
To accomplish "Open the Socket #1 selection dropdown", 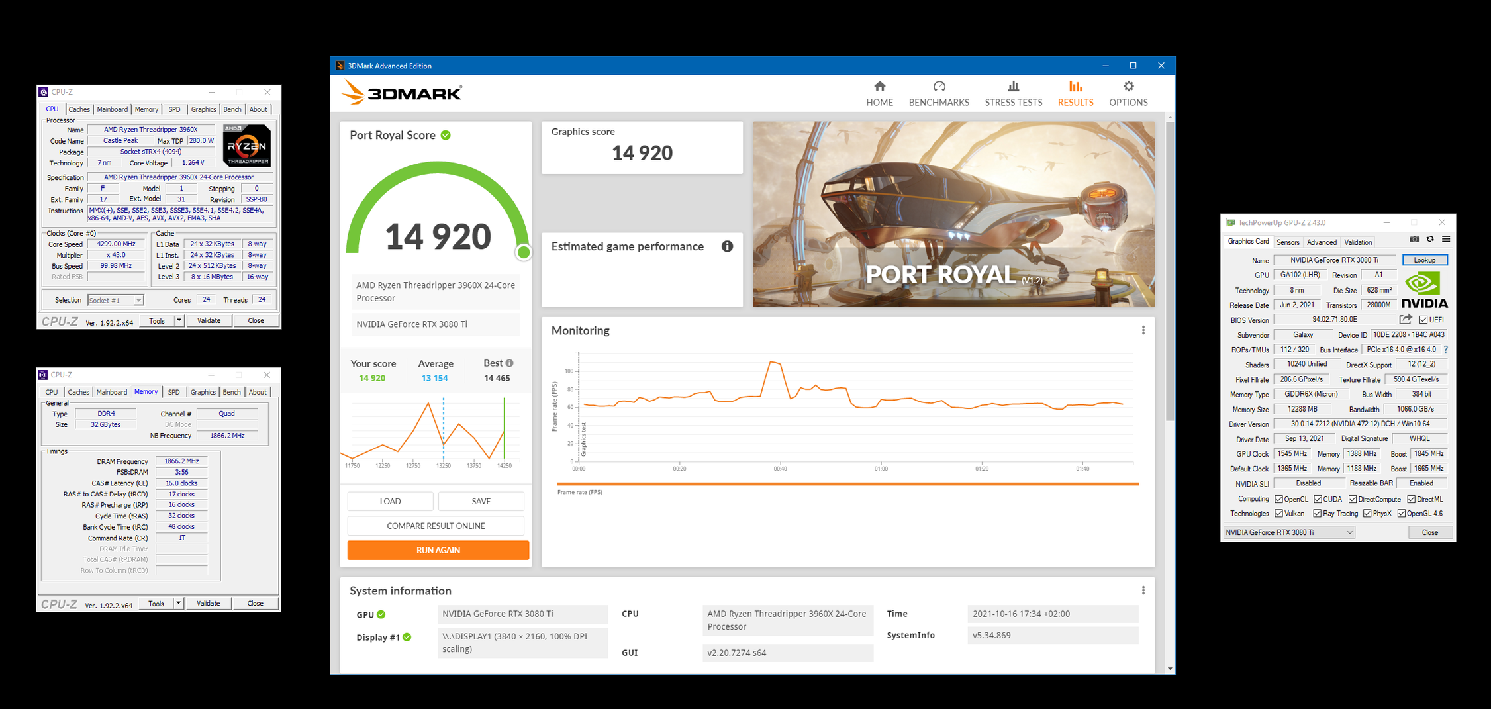I will point(115,300).
